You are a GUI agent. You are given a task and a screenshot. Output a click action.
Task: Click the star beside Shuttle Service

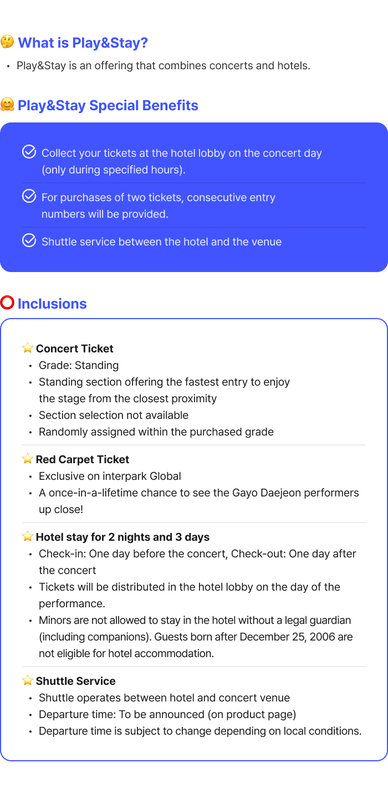(x=28, y=680)
